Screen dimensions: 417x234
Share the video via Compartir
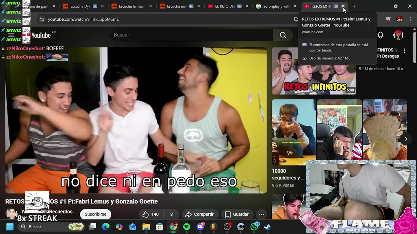199,214
